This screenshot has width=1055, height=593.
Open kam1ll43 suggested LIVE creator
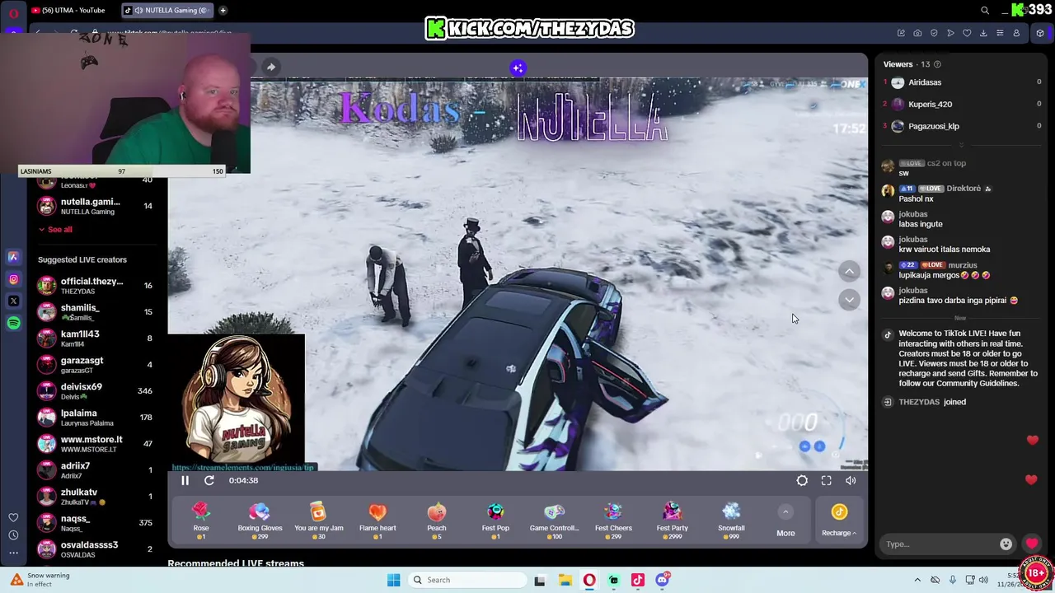[x=95, y=339]
